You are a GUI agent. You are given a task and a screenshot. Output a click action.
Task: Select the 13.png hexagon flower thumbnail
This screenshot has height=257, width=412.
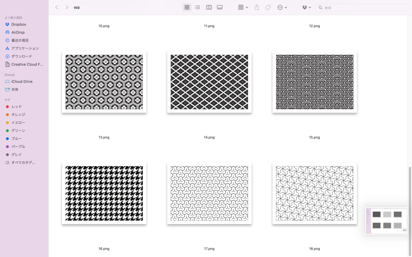[x=104, y=82]
